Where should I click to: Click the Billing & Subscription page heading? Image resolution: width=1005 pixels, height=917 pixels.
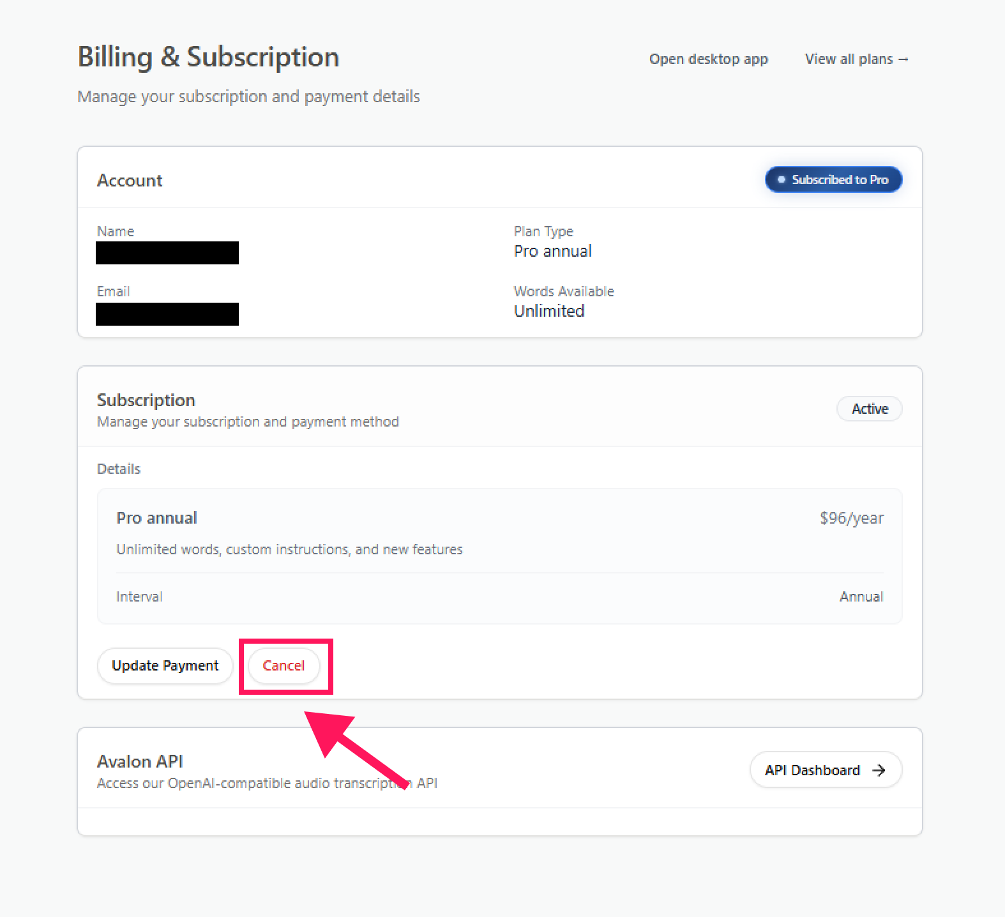[208, 57]
